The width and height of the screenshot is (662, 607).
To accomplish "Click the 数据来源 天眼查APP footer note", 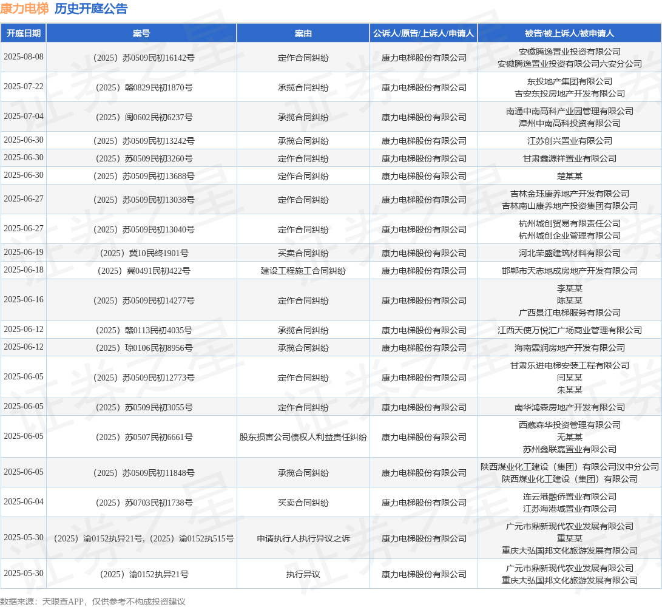I will (x=93, y=602).
